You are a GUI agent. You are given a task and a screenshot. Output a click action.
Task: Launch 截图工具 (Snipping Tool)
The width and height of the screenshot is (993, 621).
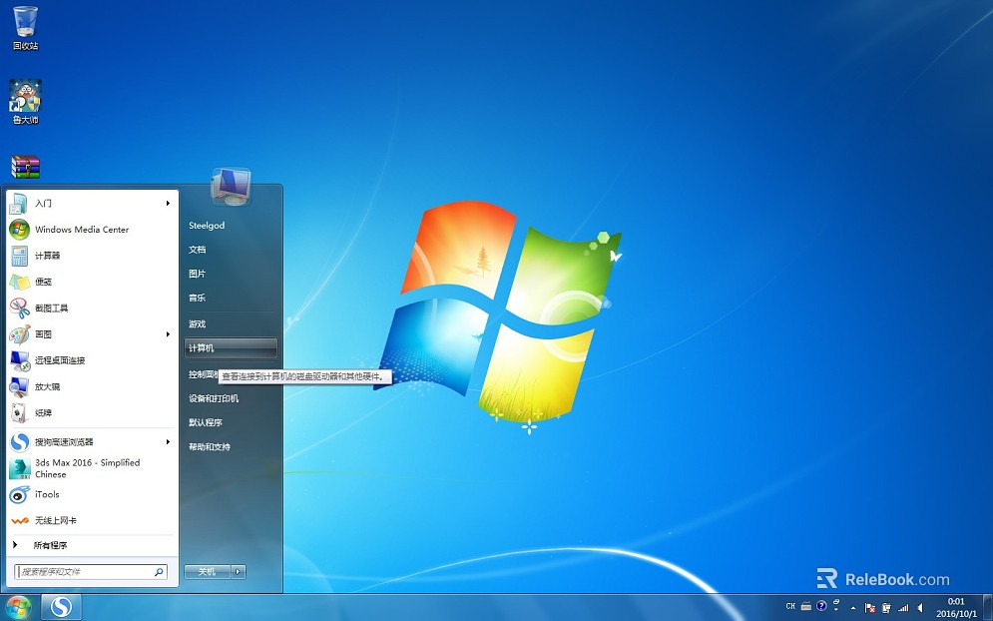92,308
